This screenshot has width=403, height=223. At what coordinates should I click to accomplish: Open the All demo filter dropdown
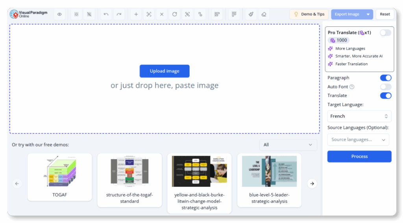point(288,145)
